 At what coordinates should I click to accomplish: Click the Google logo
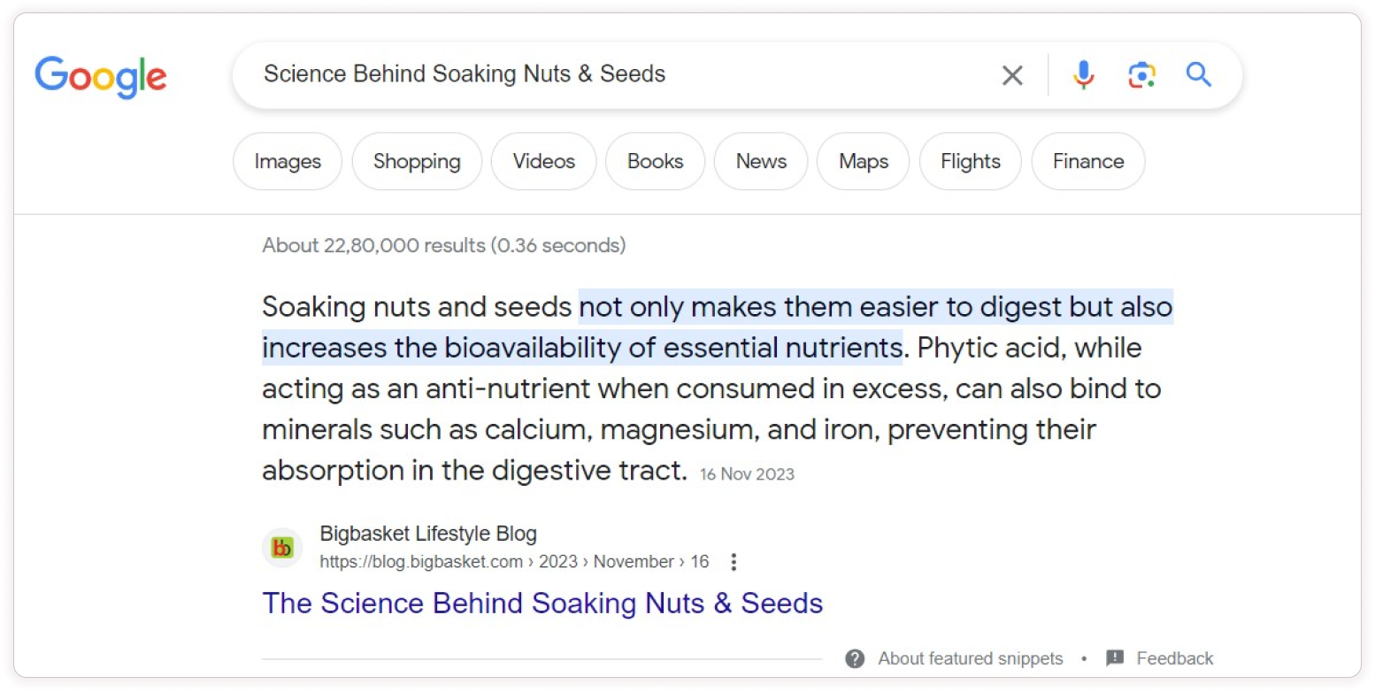(101, 77)
